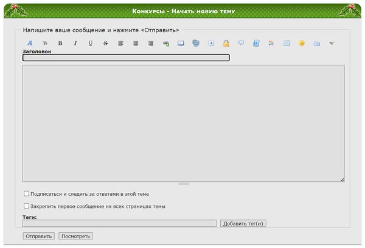Apply strikethrough text formatting

coord(106,43)
